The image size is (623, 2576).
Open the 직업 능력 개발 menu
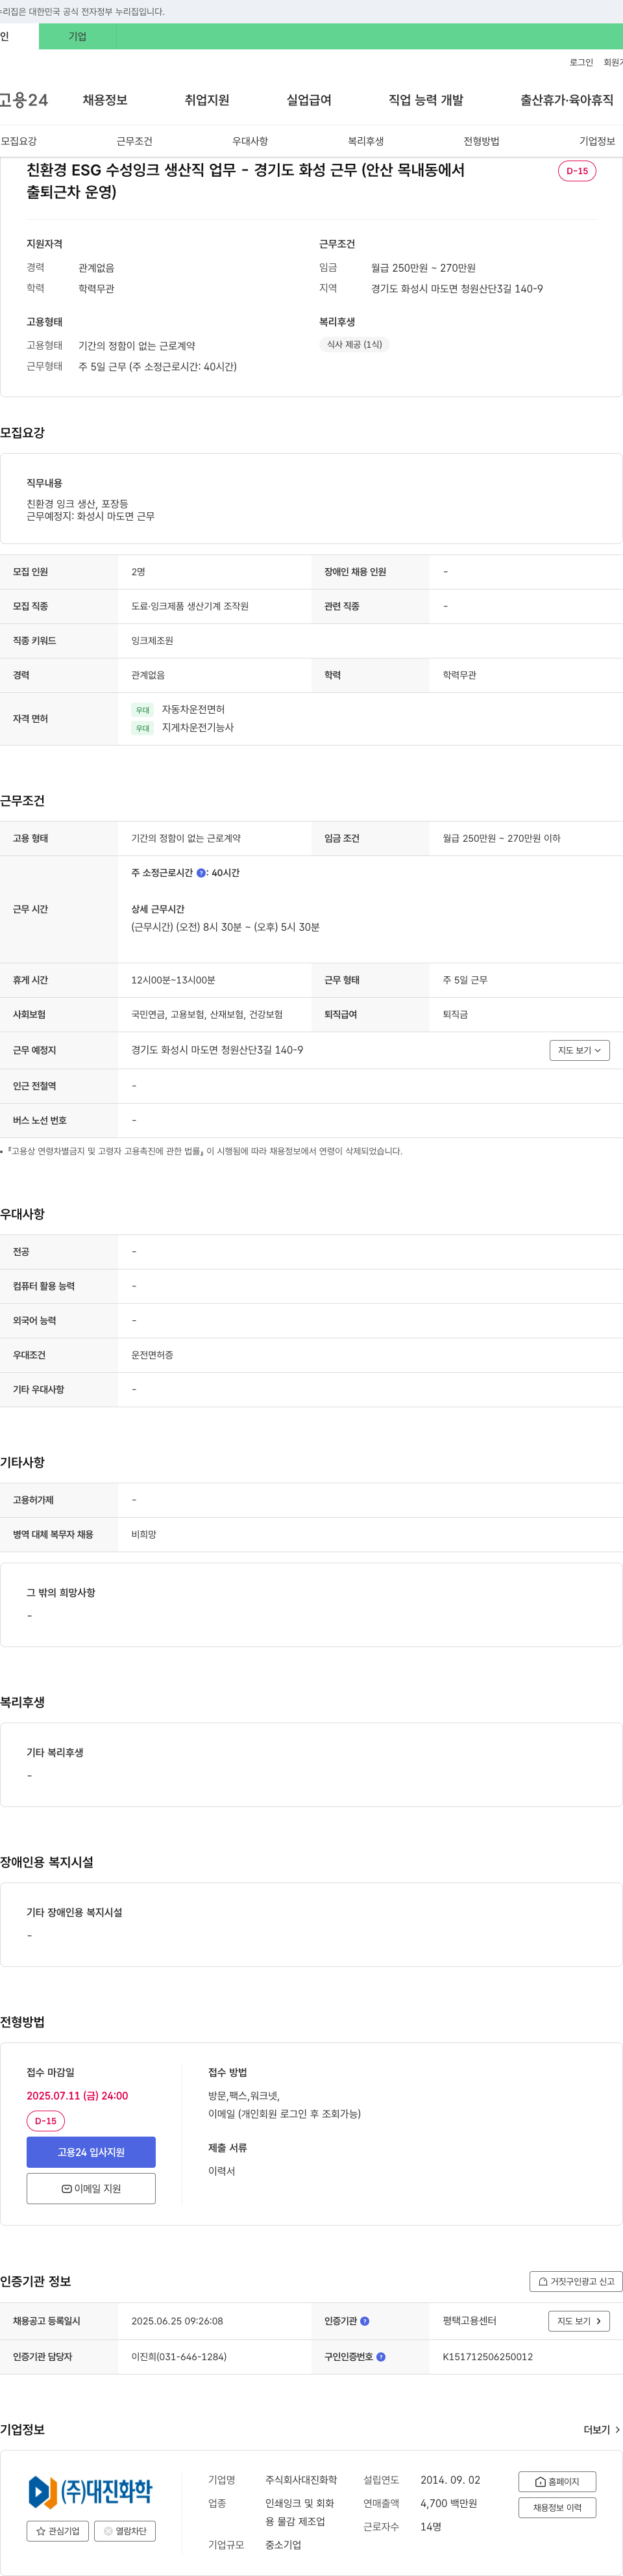pos(425,100)
